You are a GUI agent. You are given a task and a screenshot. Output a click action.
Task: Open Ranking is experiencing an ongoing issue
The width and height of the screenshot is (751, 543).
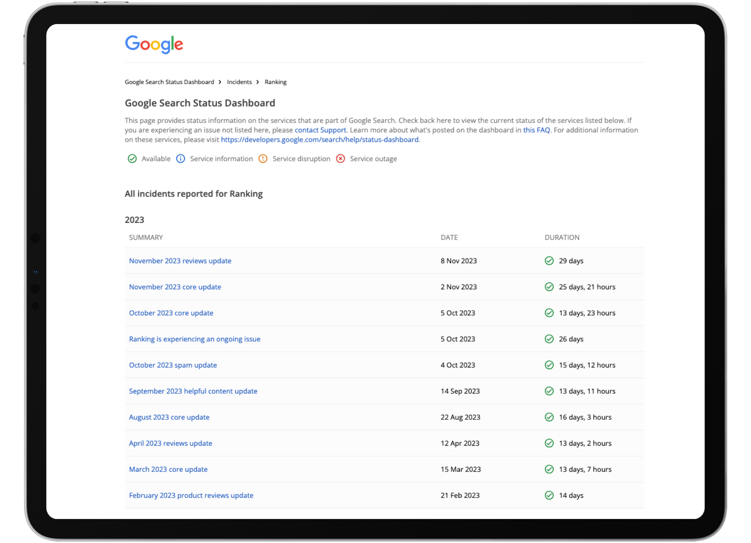pyautogui.click(x=195, y=339)
